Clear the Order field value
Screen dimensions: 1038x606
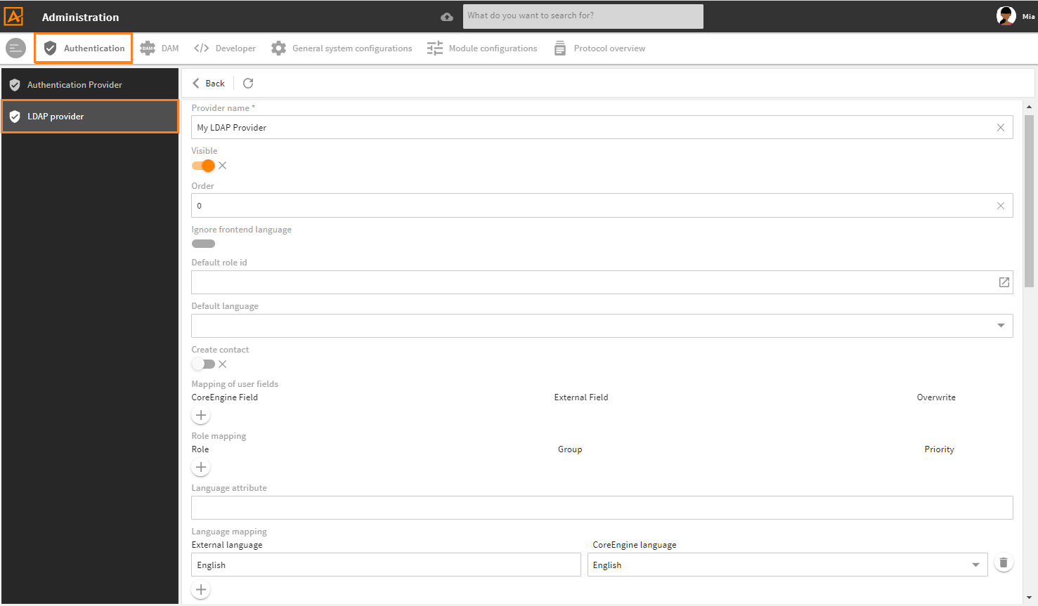(1001, 206)
